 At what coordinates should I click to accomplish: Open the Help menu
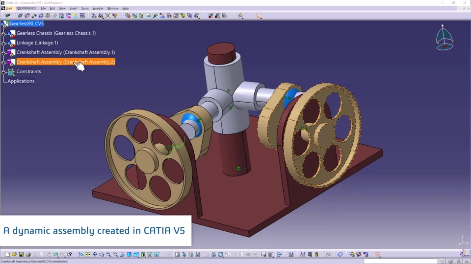[x=126, y=8]
